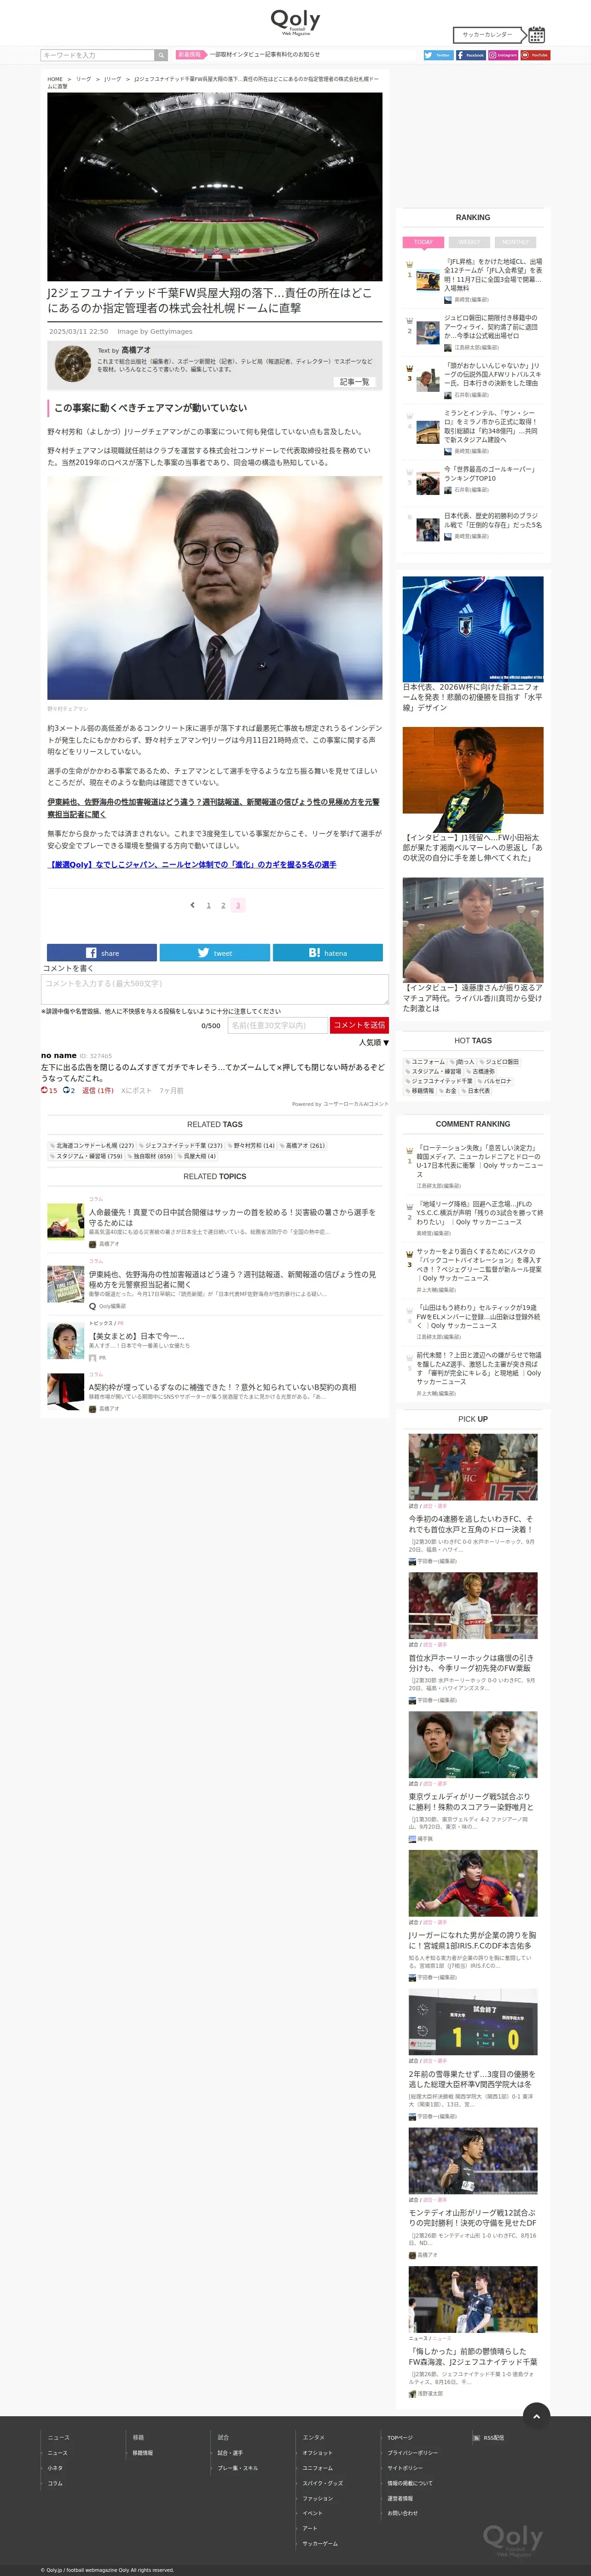This screenshot has width=591, height=2576.
Task: Open the Instagram social link in header
Action: click(503, 55)
